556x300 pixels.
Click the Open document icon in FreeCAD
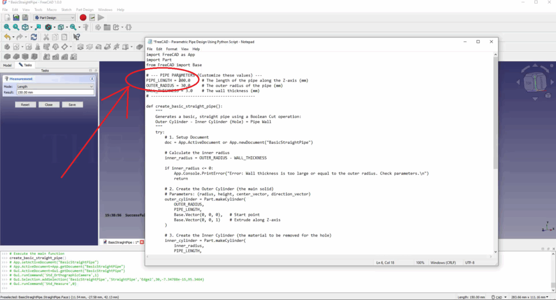point(16,18)
